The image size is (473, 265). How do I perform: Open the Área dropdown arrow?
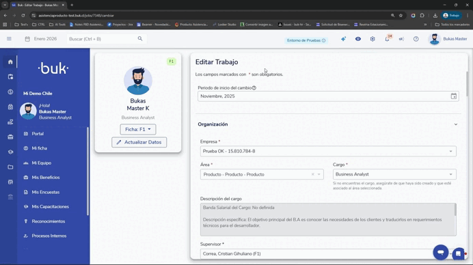[x=319, y=174]
